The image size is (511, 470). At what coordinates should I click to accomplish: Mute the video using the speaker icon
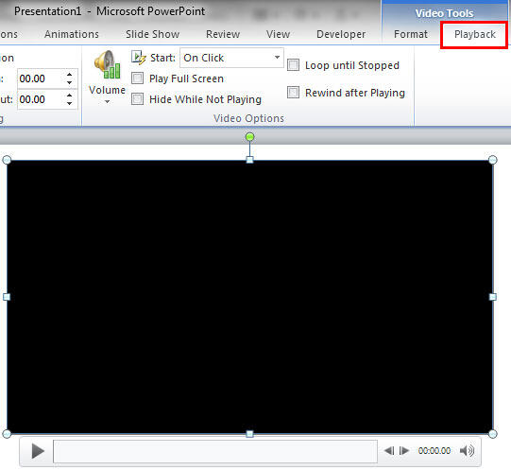(467, 451)
